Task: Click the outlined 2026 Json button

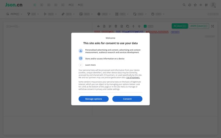Action: pos(199,26)
